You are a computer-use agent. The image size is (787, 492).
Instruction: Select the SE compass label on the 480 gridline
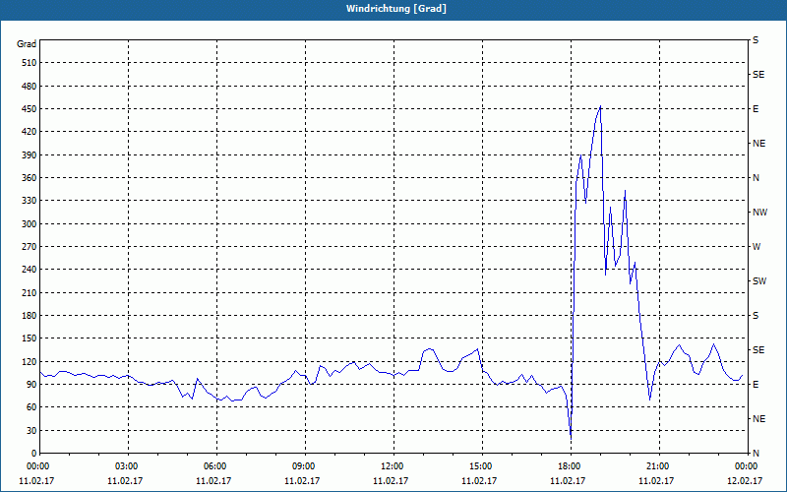pyautogui.click(x=758, y=75)
